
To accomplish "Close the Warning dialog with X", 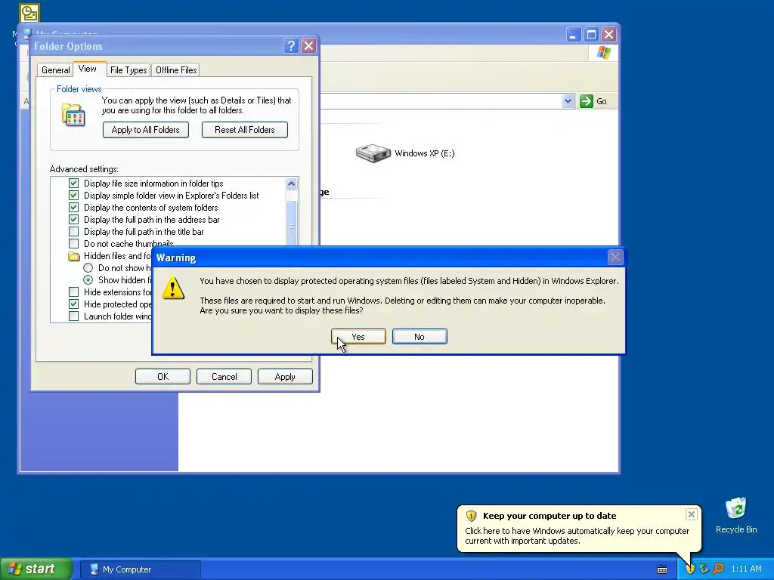I will pos(615,258).
